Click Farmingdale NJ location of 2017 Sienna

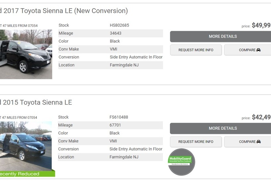[124, 65]
